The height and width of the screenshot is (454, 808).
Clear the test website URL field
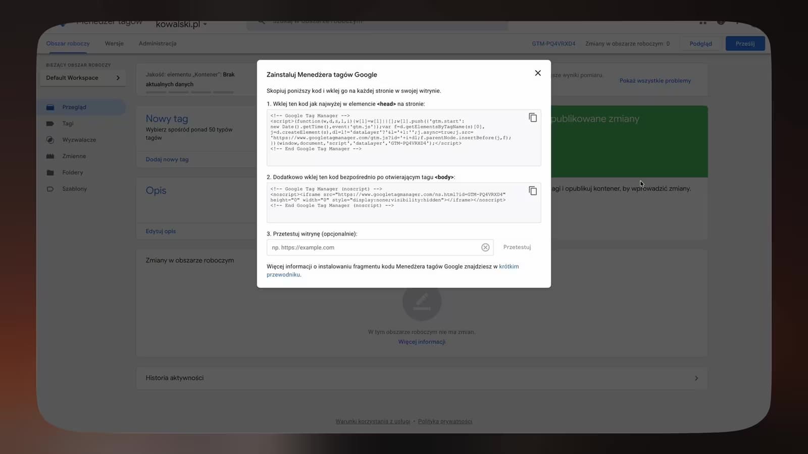point(485,247)
